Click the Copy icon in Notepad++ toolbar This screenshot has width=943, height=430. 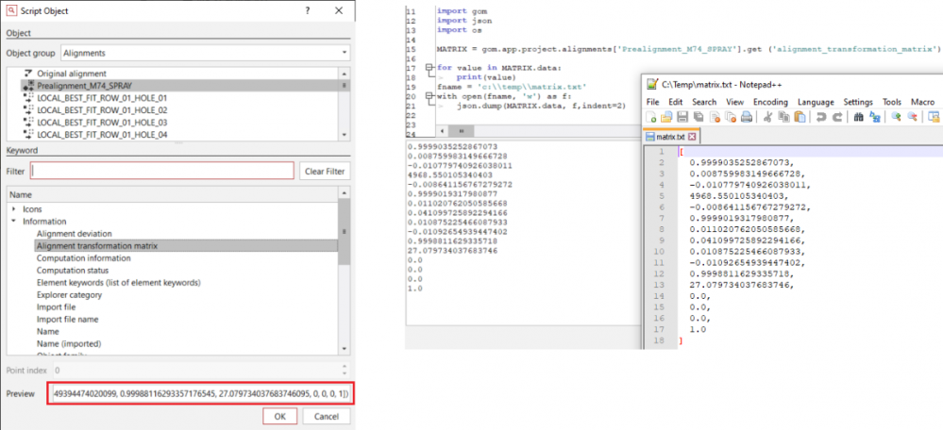coord(783,117)
